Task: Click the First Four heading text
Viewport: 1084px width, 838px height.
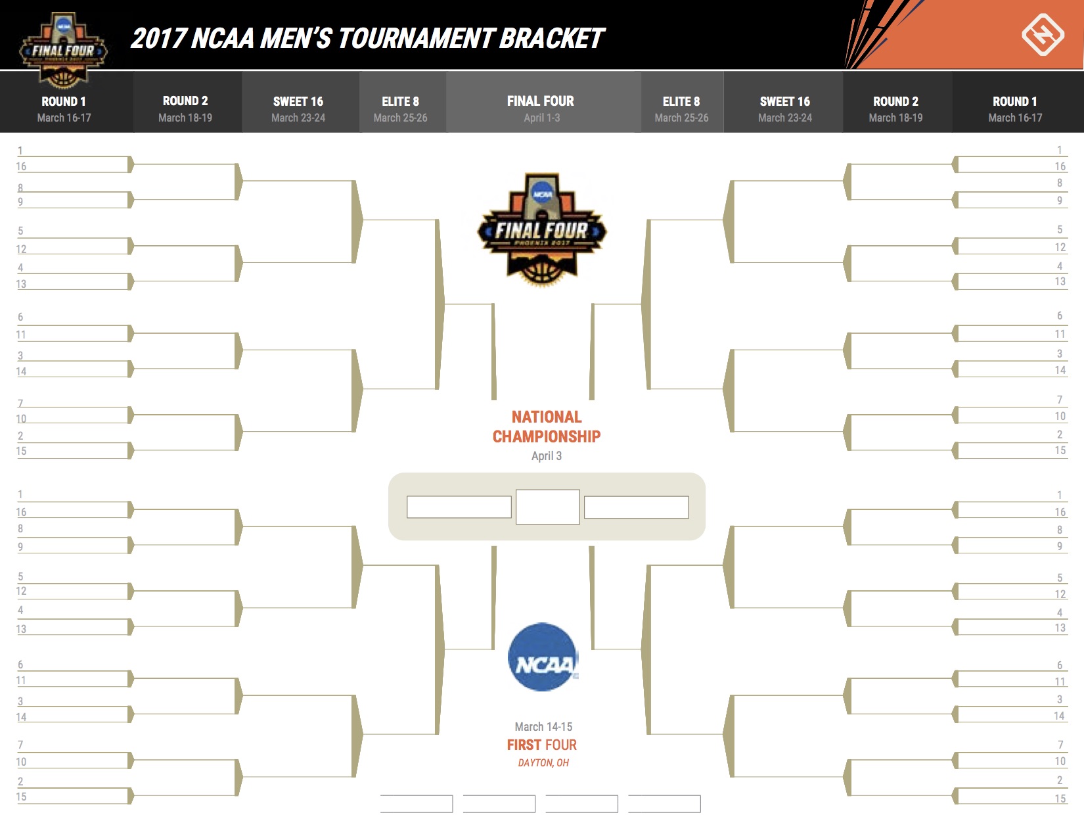Action: pos(541,745)
